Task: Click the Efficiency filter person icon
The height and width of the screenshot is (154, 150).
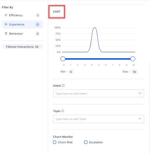Action: click(6, 15)
